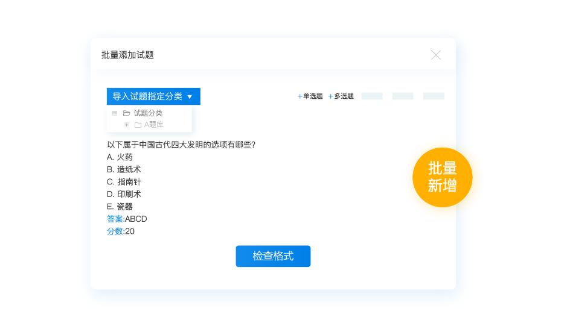Screen dimensions: 564x326
Task: Click the last gray placeholder block
Action: tap(434, 96)
